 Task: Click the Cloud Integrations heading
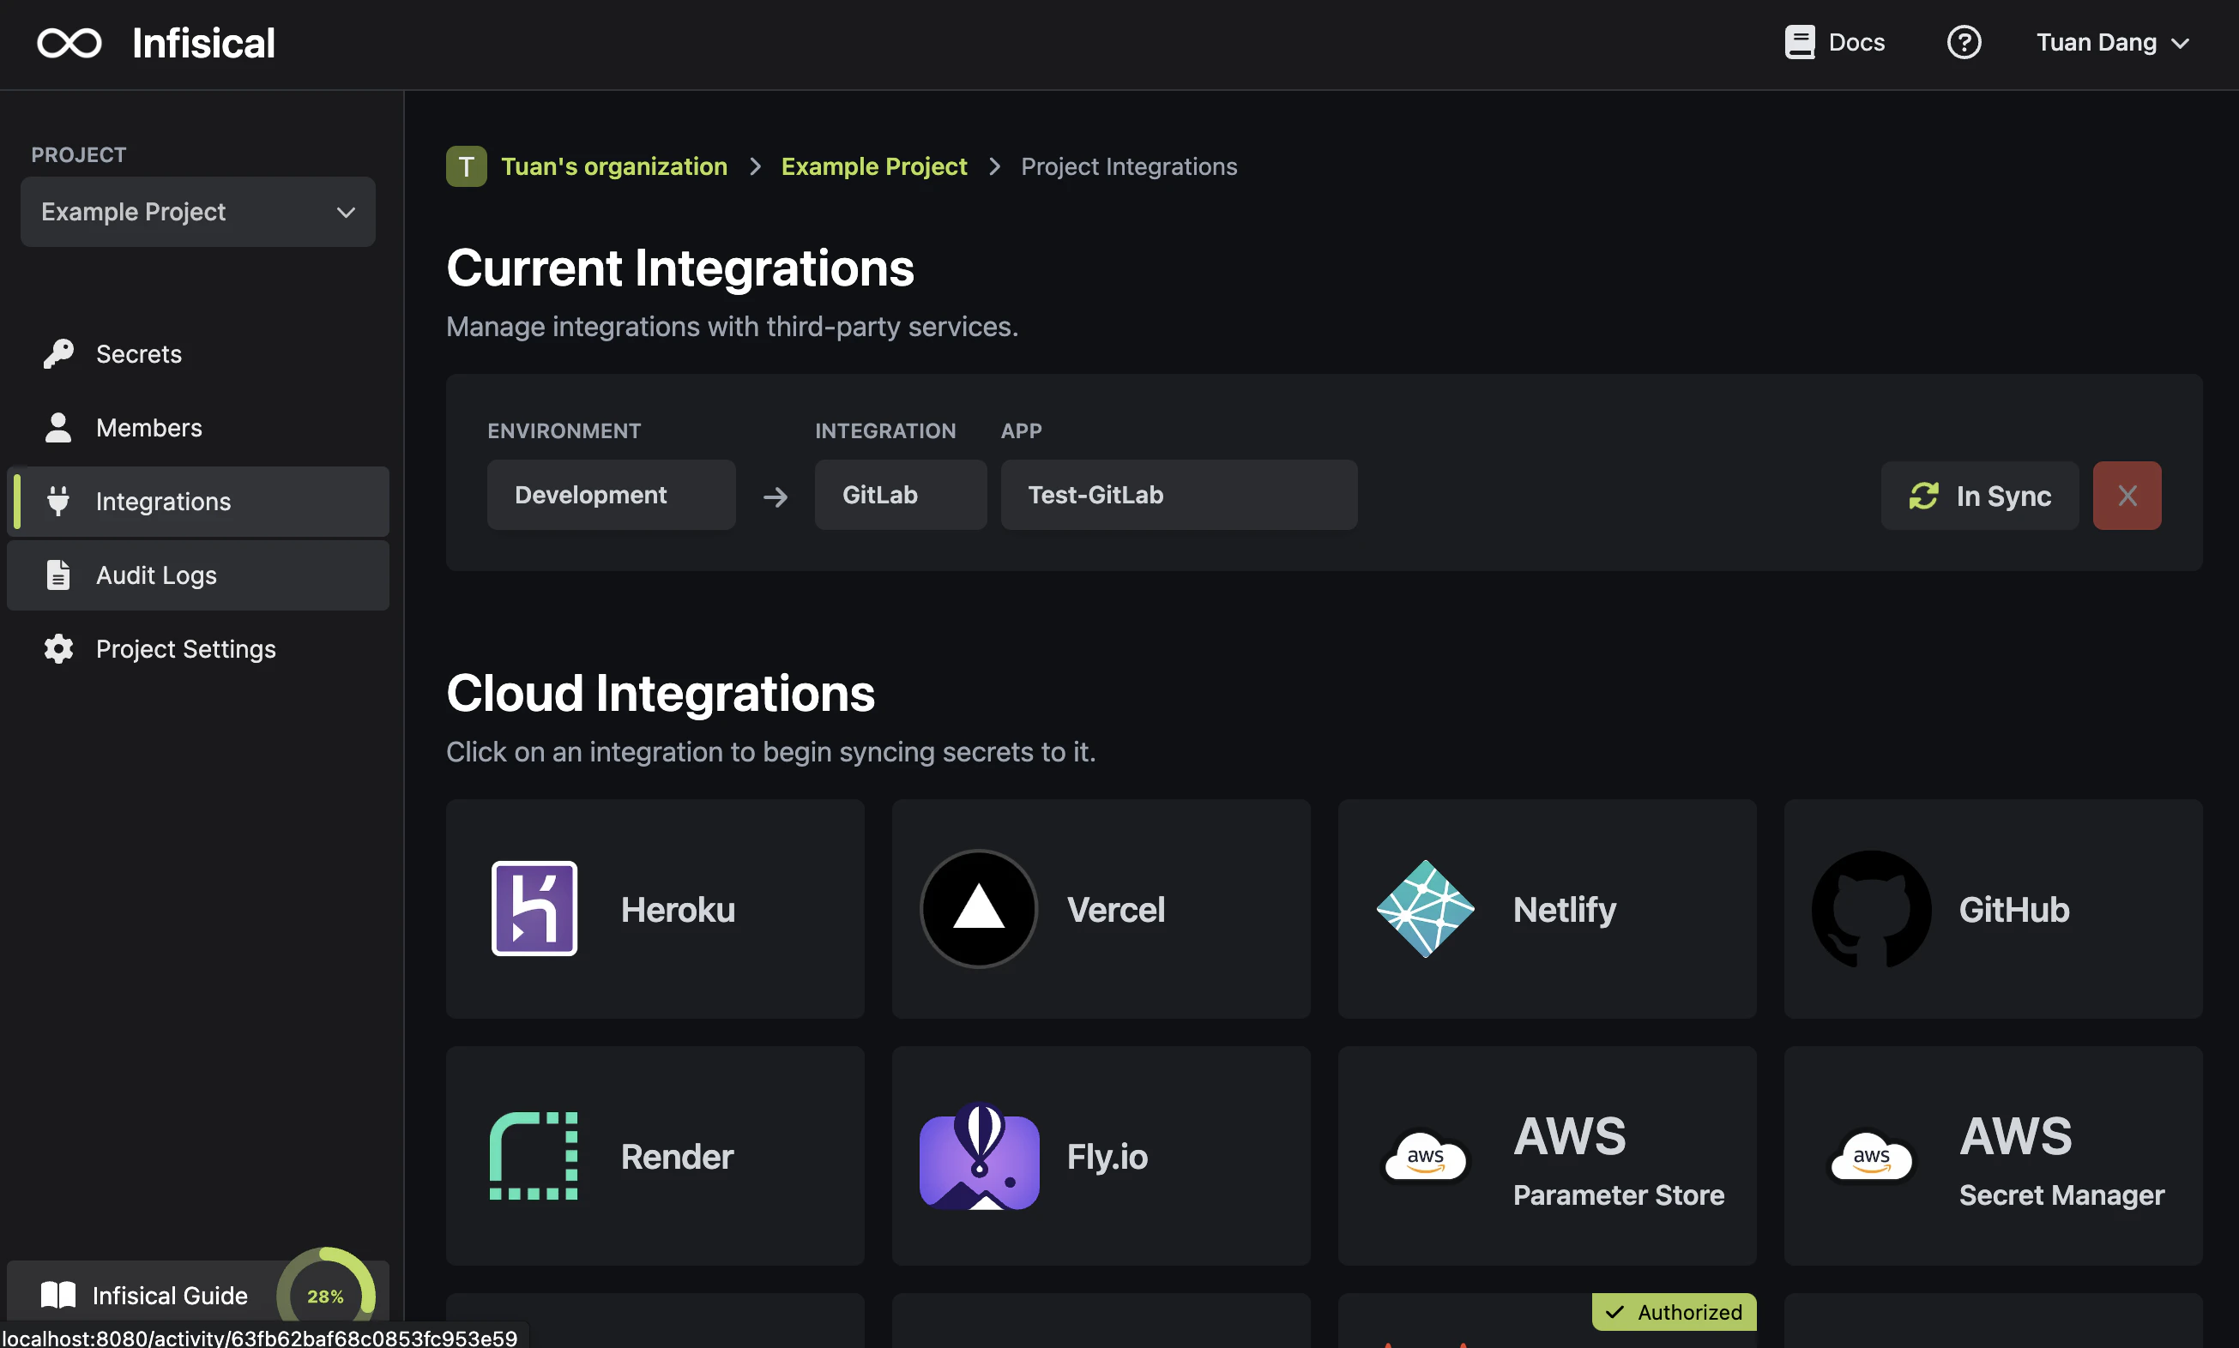click(x=661, y=693)
